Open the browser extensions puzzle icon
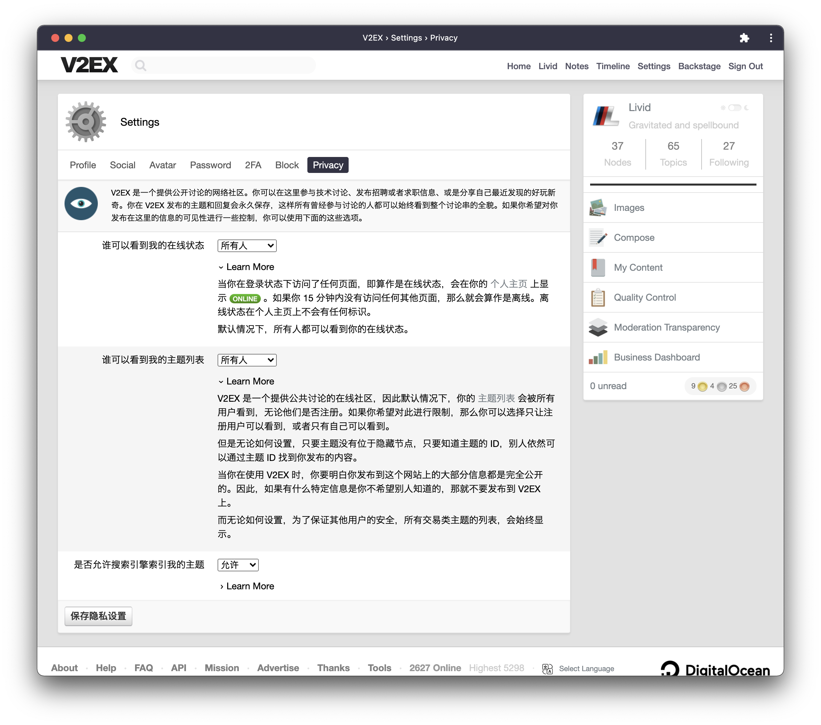The width and height of the screenshot is (821, 725). click(744, 38)
